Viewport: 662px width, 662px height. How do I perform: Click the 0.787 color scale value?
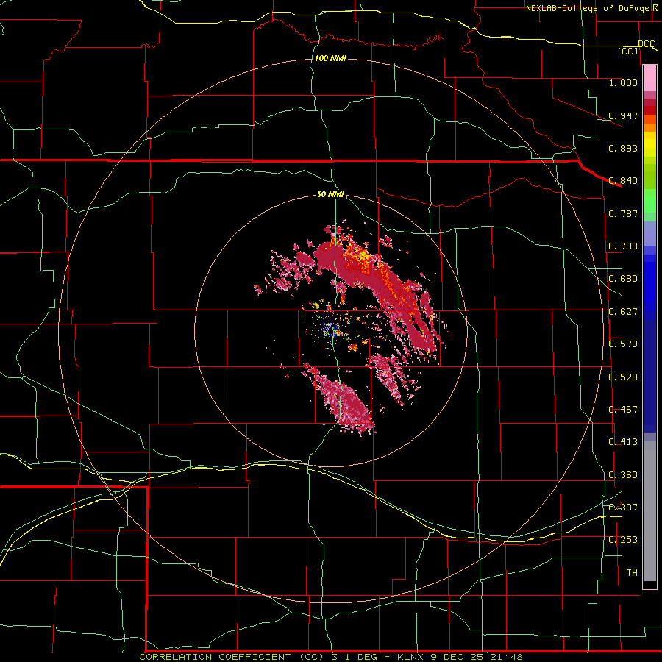pyautogui.click(x=623, y=213)
